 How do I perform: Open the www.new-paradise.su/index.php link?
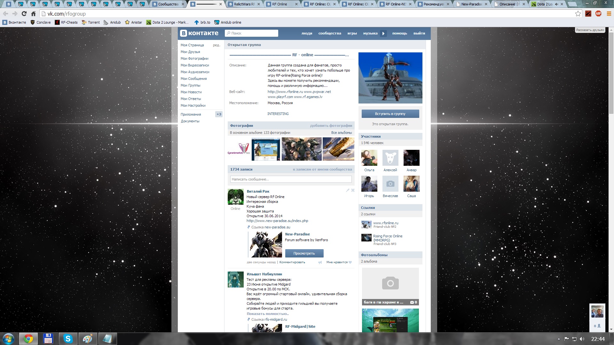[x=277, y=221]
